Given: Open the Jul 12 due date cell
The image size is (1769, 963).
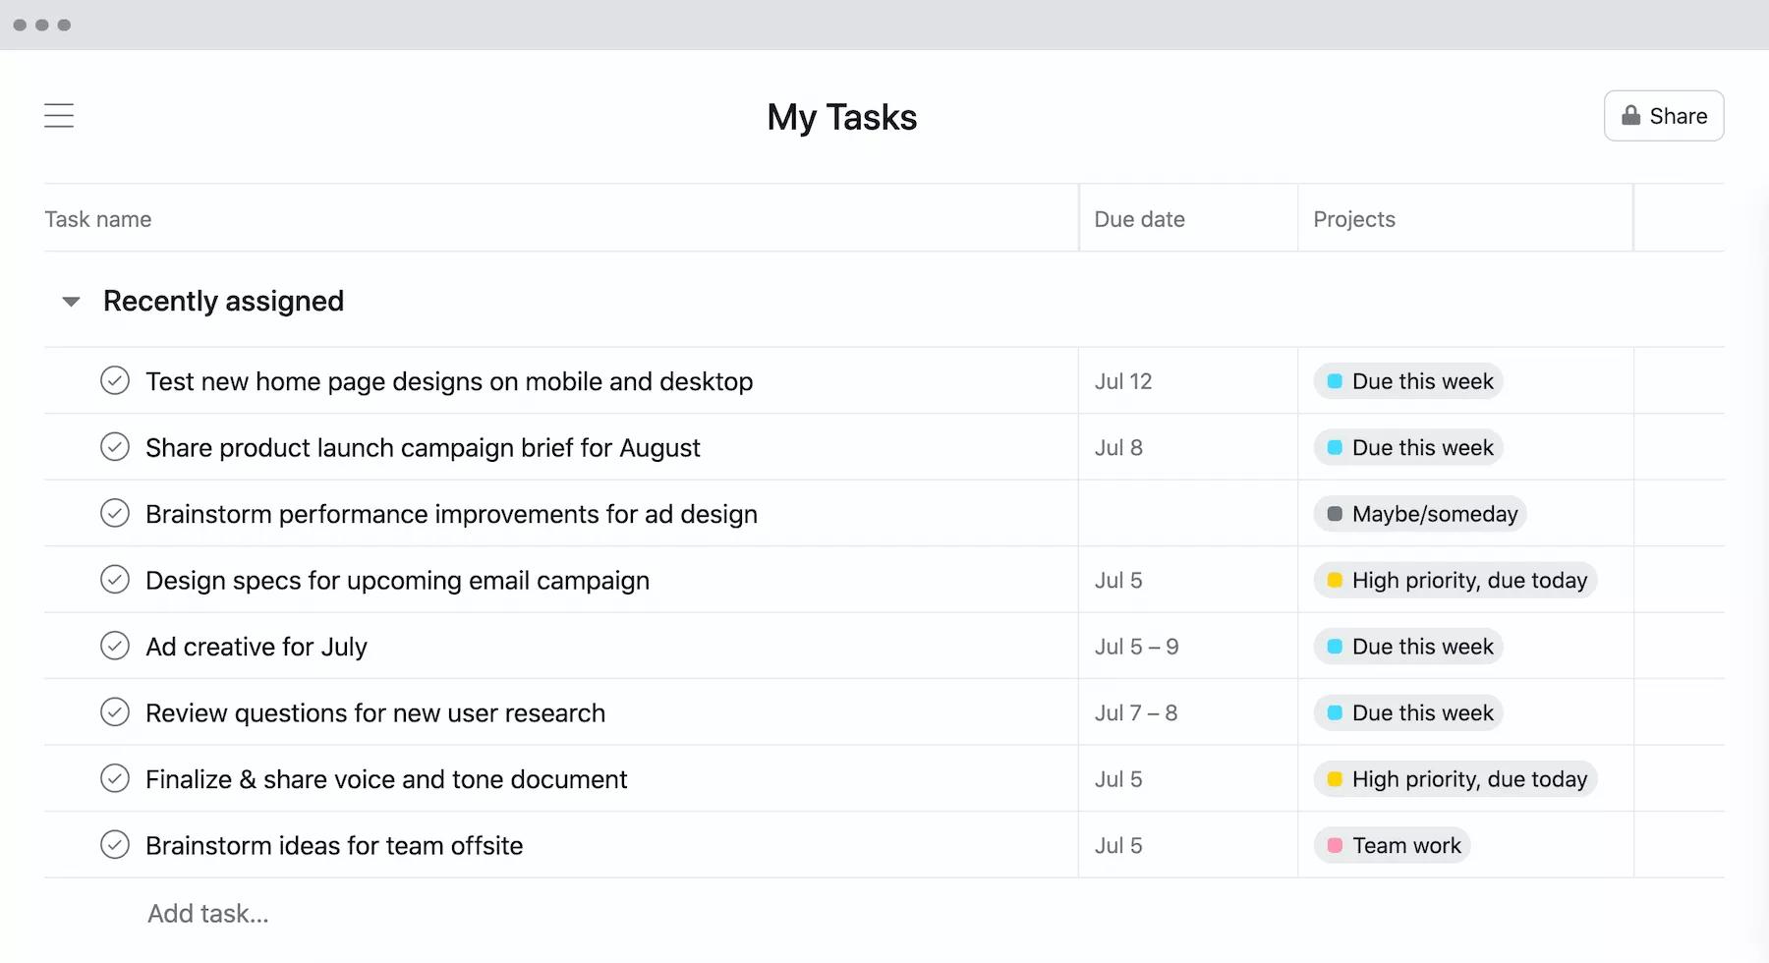Looking at the screenshot, I should click(1123, 381).
